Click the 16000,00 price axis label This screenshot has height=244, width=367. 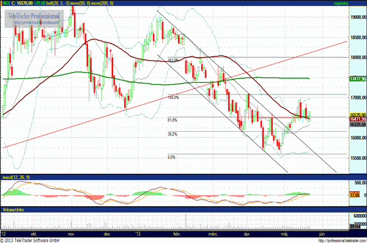(358, 138)
